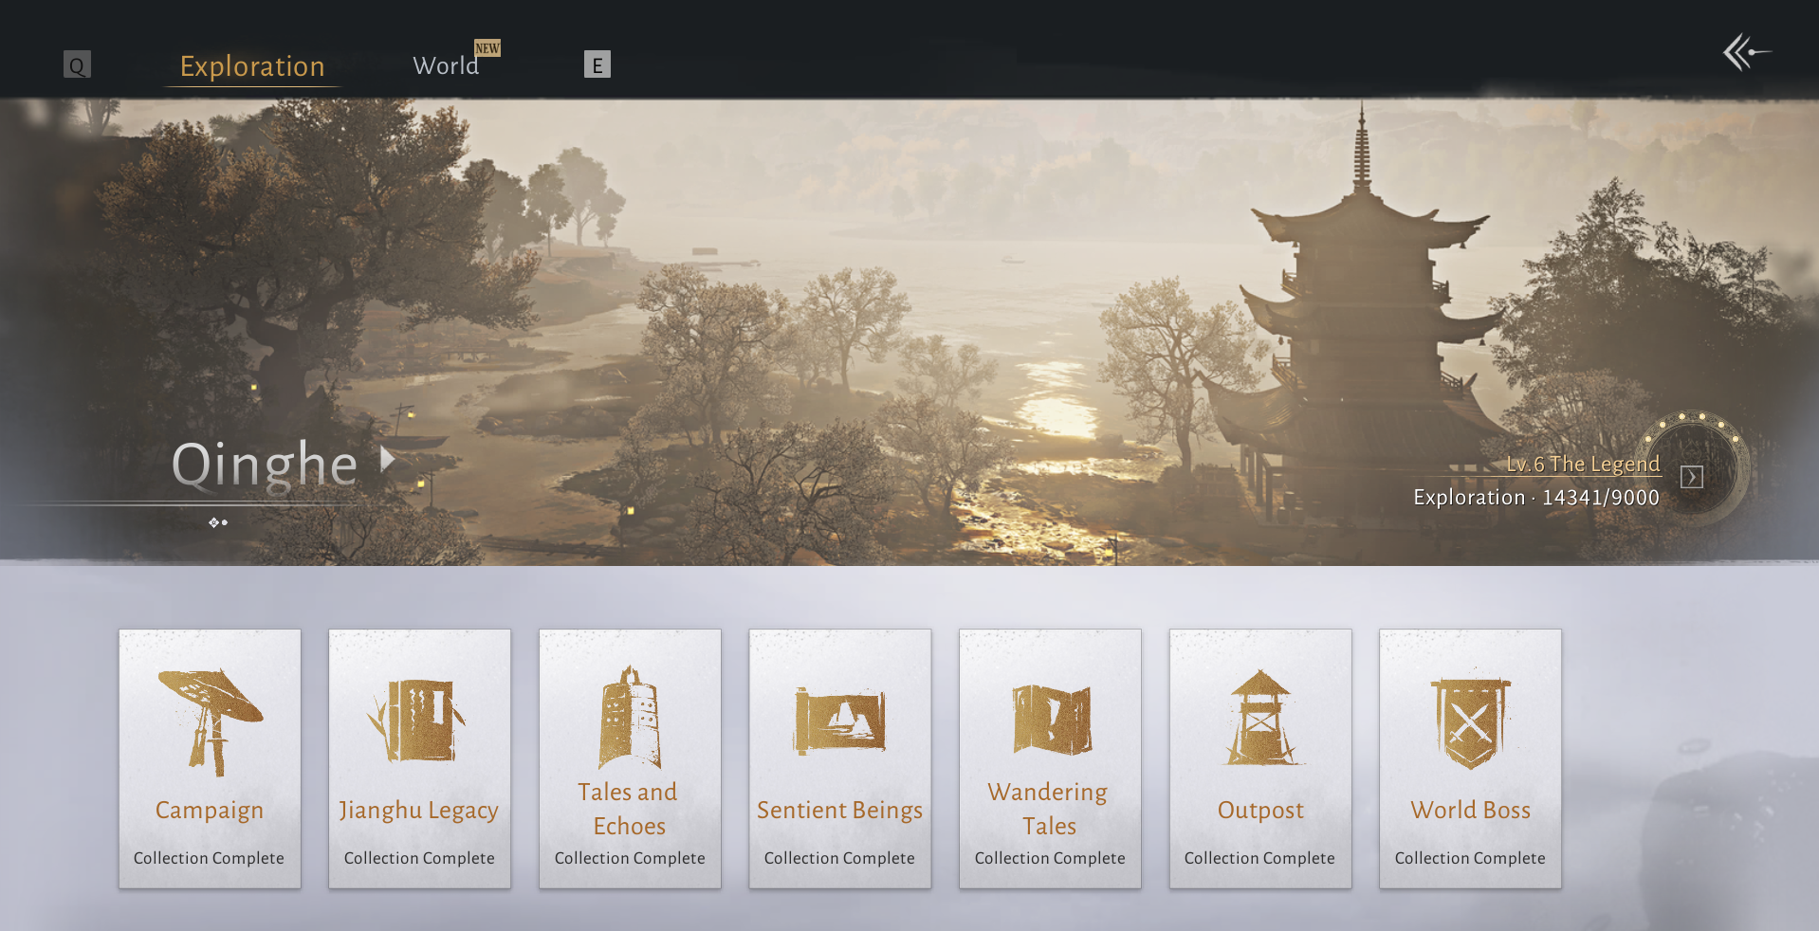Click the Tales and Echoes bell icon
This screenshot has width=1819, height=931.
click(x=630, y=717)
